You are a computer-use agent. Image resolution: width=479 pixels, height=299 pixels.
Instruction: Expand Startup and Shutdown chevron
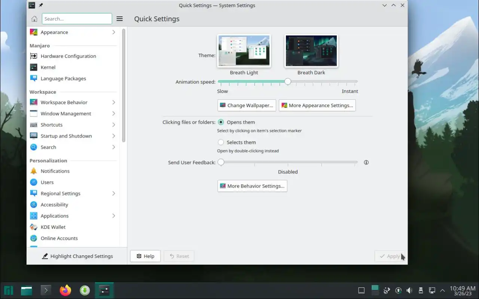[113, 136]
